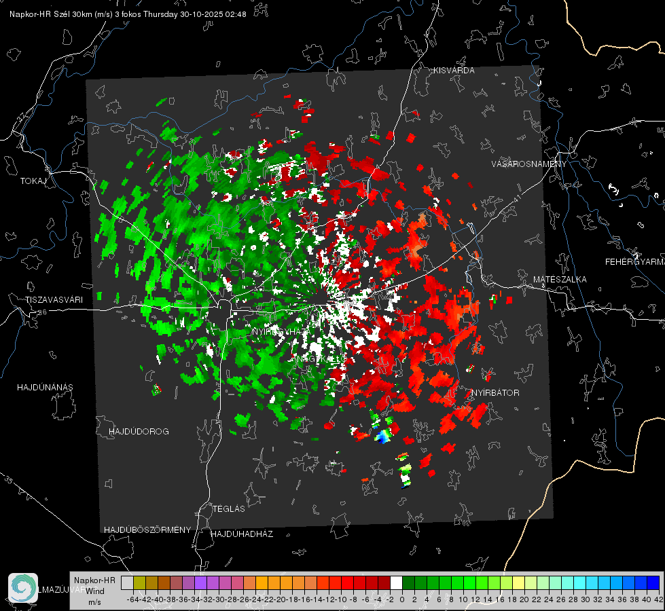Click the NAGYKÁLLÓ town label
Screen dimensions: 665x611
(x=321, y=359)
